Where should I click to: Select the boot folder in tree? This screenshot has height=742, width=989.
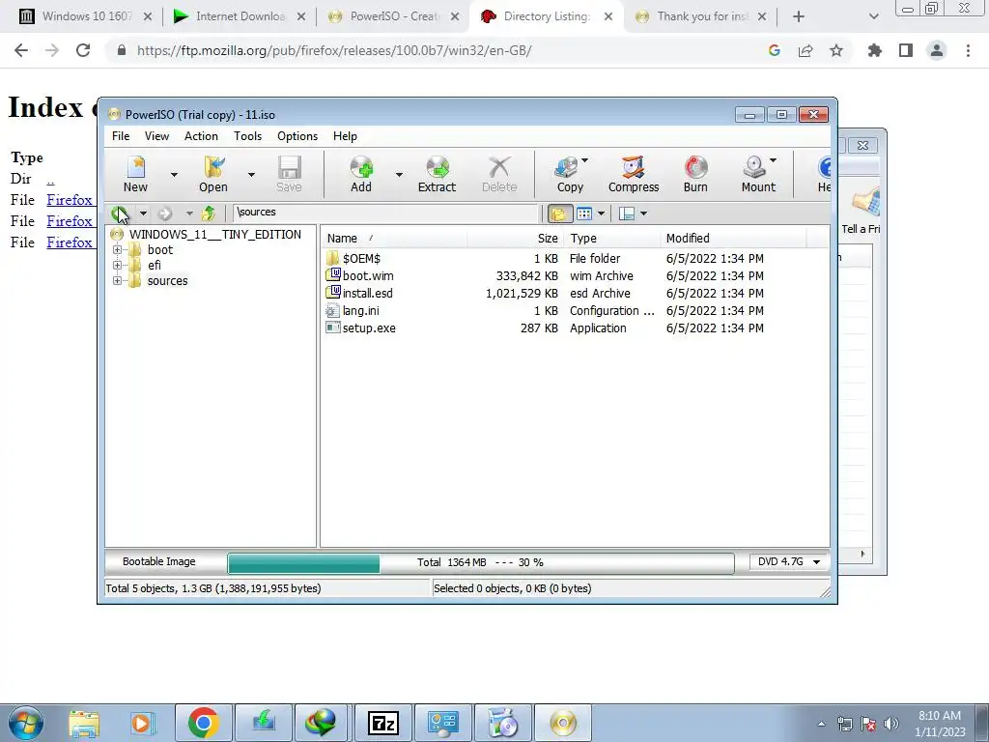(160, 250)
